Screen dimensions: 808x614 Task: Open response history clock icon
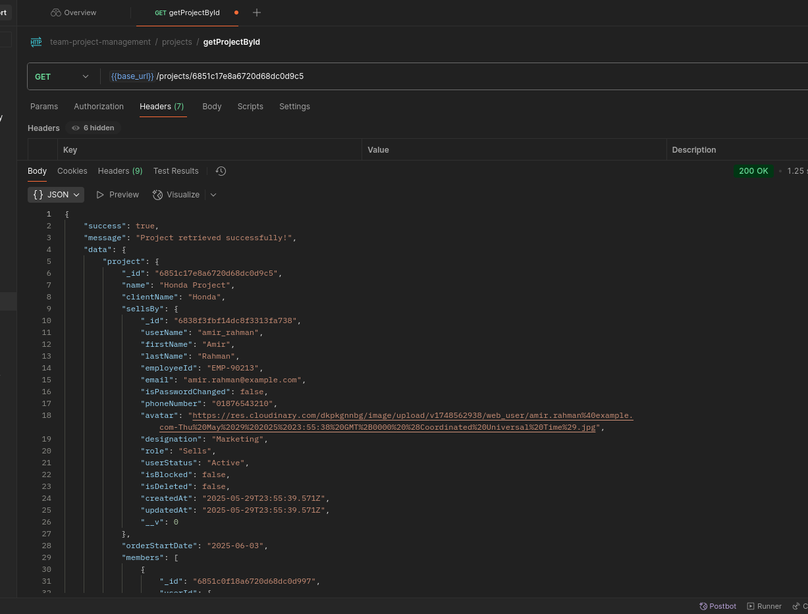point(221,171)
